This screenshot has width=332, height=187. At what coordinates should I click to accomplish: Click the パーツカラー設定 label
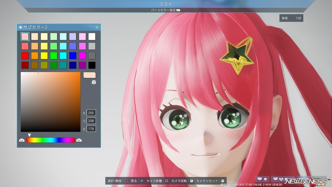[163, 10]
